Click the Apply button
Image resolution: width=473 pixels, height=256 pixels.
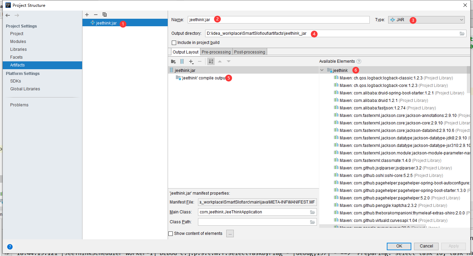tap(454, 246)
